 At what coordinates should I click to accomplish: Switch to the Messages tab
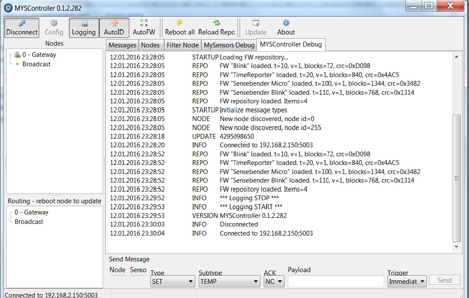tap(122, 45)
